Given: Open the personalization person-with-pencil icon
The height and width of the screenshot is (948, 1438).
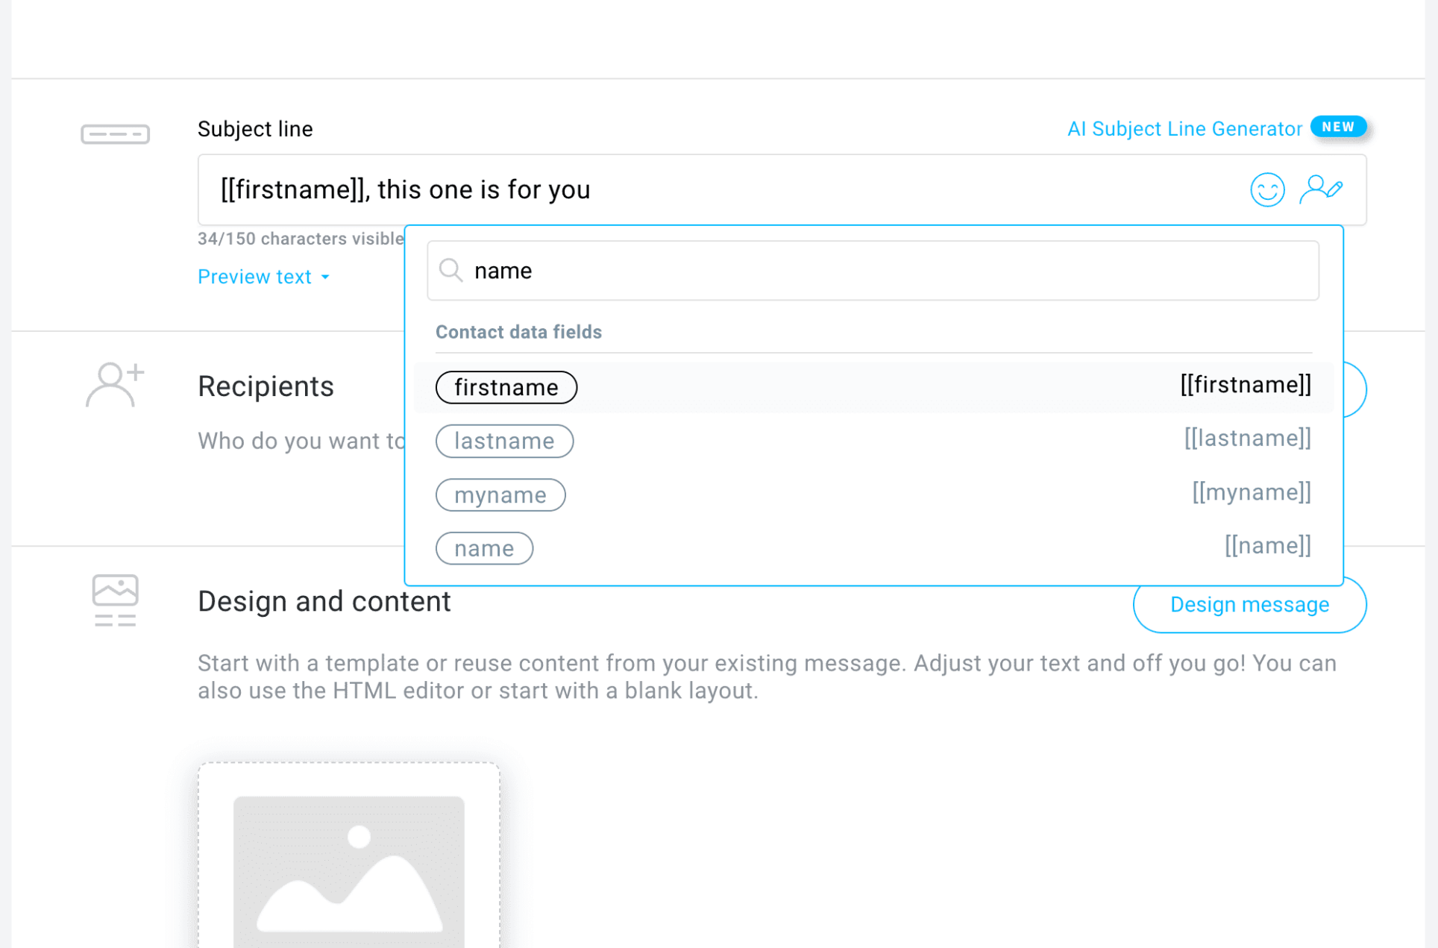Looking at the screenshot, I should coord(1322,189).
